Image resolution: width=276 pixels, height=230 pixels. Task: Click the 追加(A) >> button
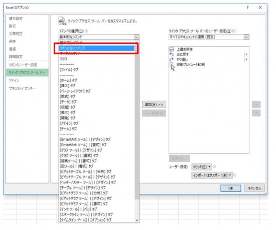tap(154, 104)
